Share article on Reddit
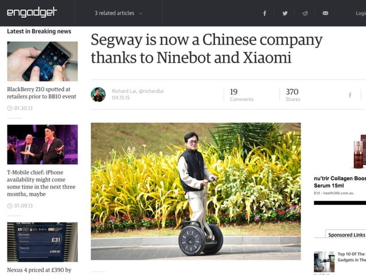Image resolution: width=366 pixels, height=275 pixels. point(305,13)
